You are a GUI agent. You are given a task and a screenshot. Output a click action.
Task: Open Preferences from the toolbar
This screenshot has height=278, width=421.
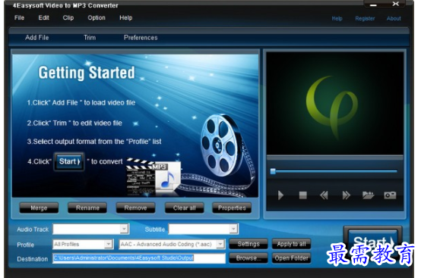pyautogui.click(x=141, y=37)
